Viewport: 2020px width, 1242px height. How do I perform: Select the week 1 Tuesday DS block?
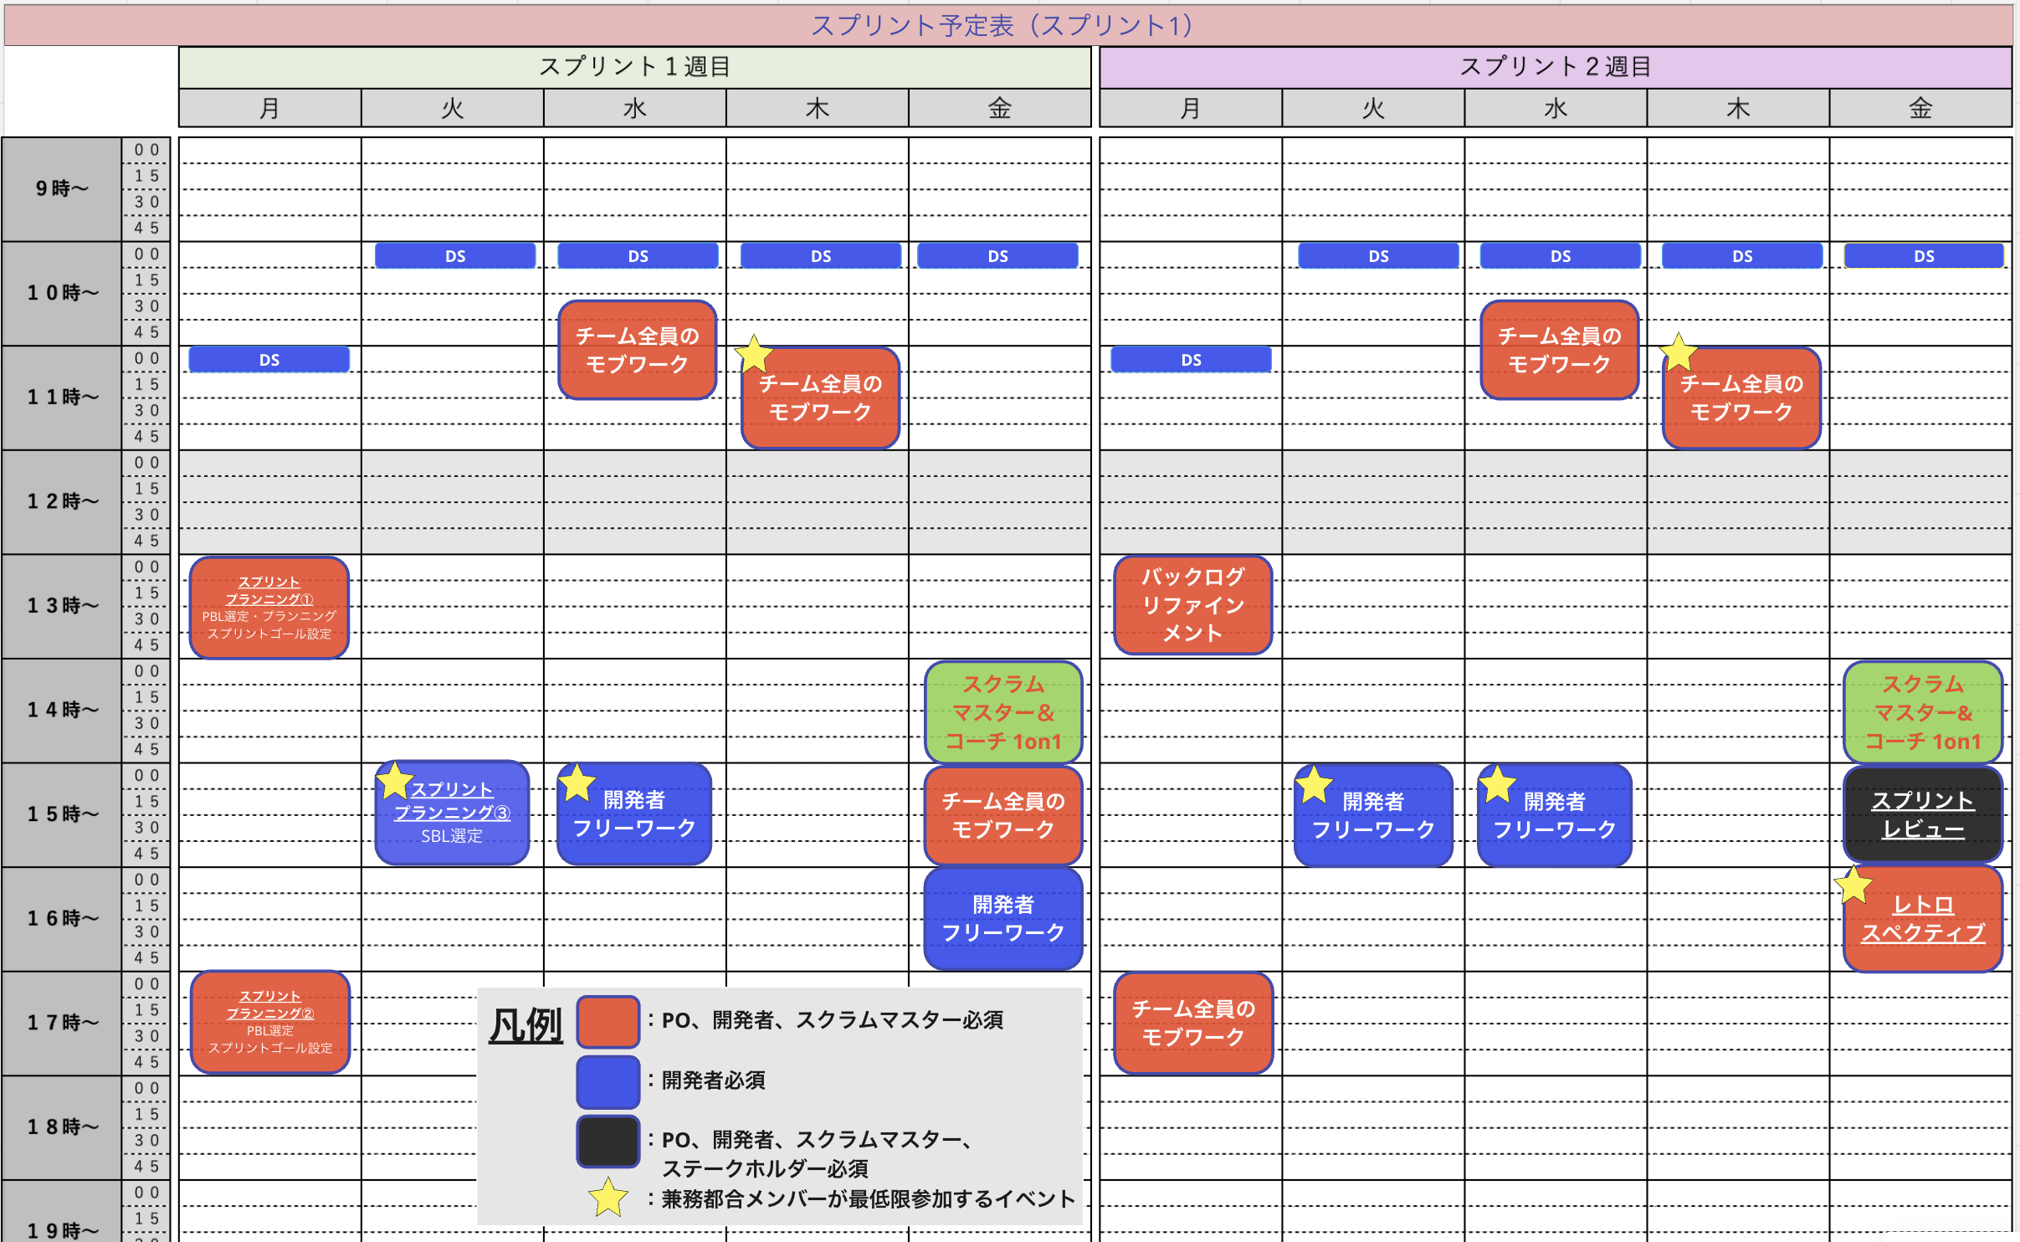455,256
